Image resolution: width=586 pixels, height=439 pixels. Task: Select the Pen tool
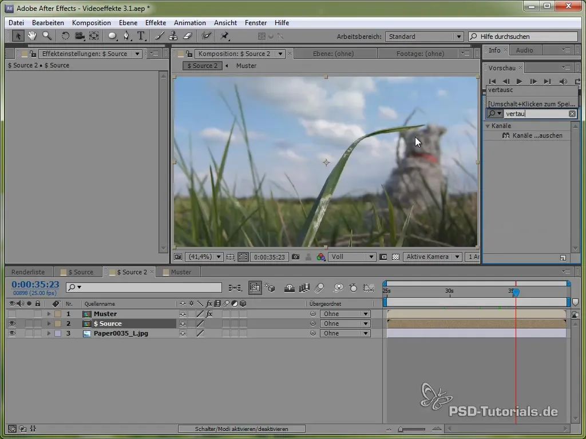pyautogui.click(x=126, y=36)
